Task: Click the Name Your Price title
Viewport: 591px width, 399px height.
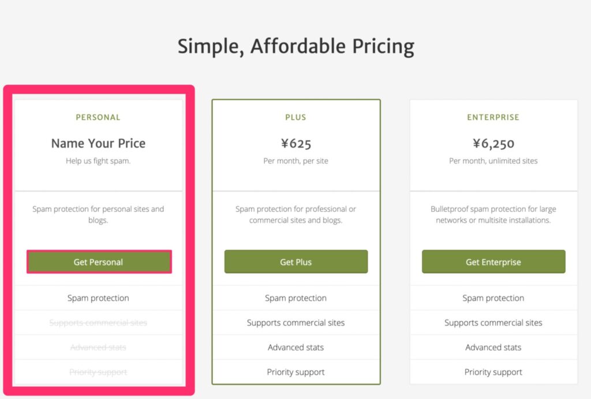Action: [x=98, y=143]
